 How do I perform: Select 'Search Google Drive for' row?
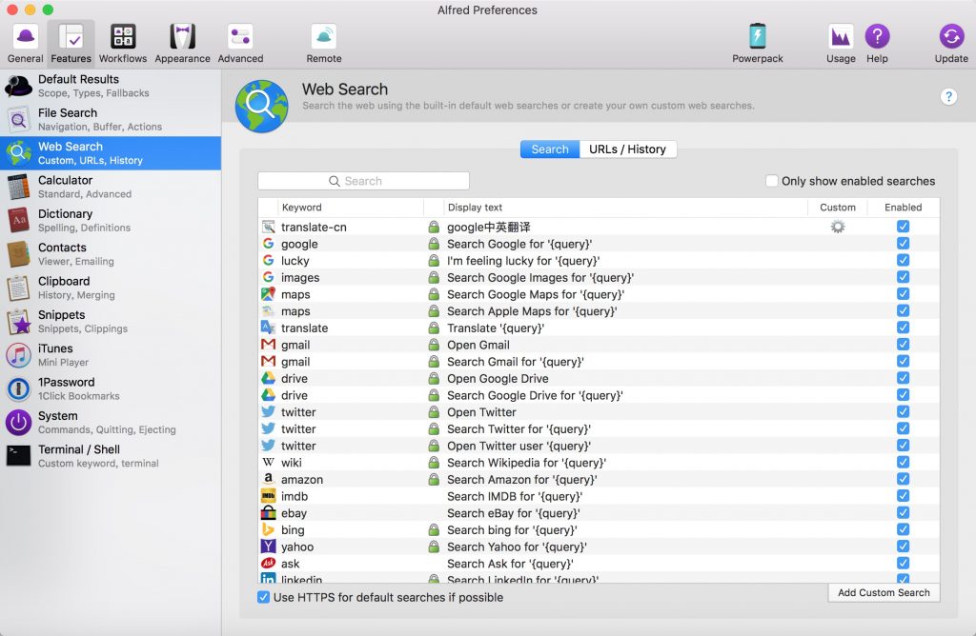point(599,395)
